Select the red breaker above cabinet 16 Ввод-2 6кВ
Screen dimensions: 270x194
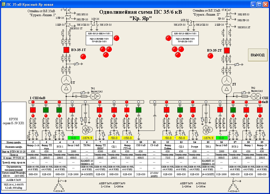pos(220,109)
